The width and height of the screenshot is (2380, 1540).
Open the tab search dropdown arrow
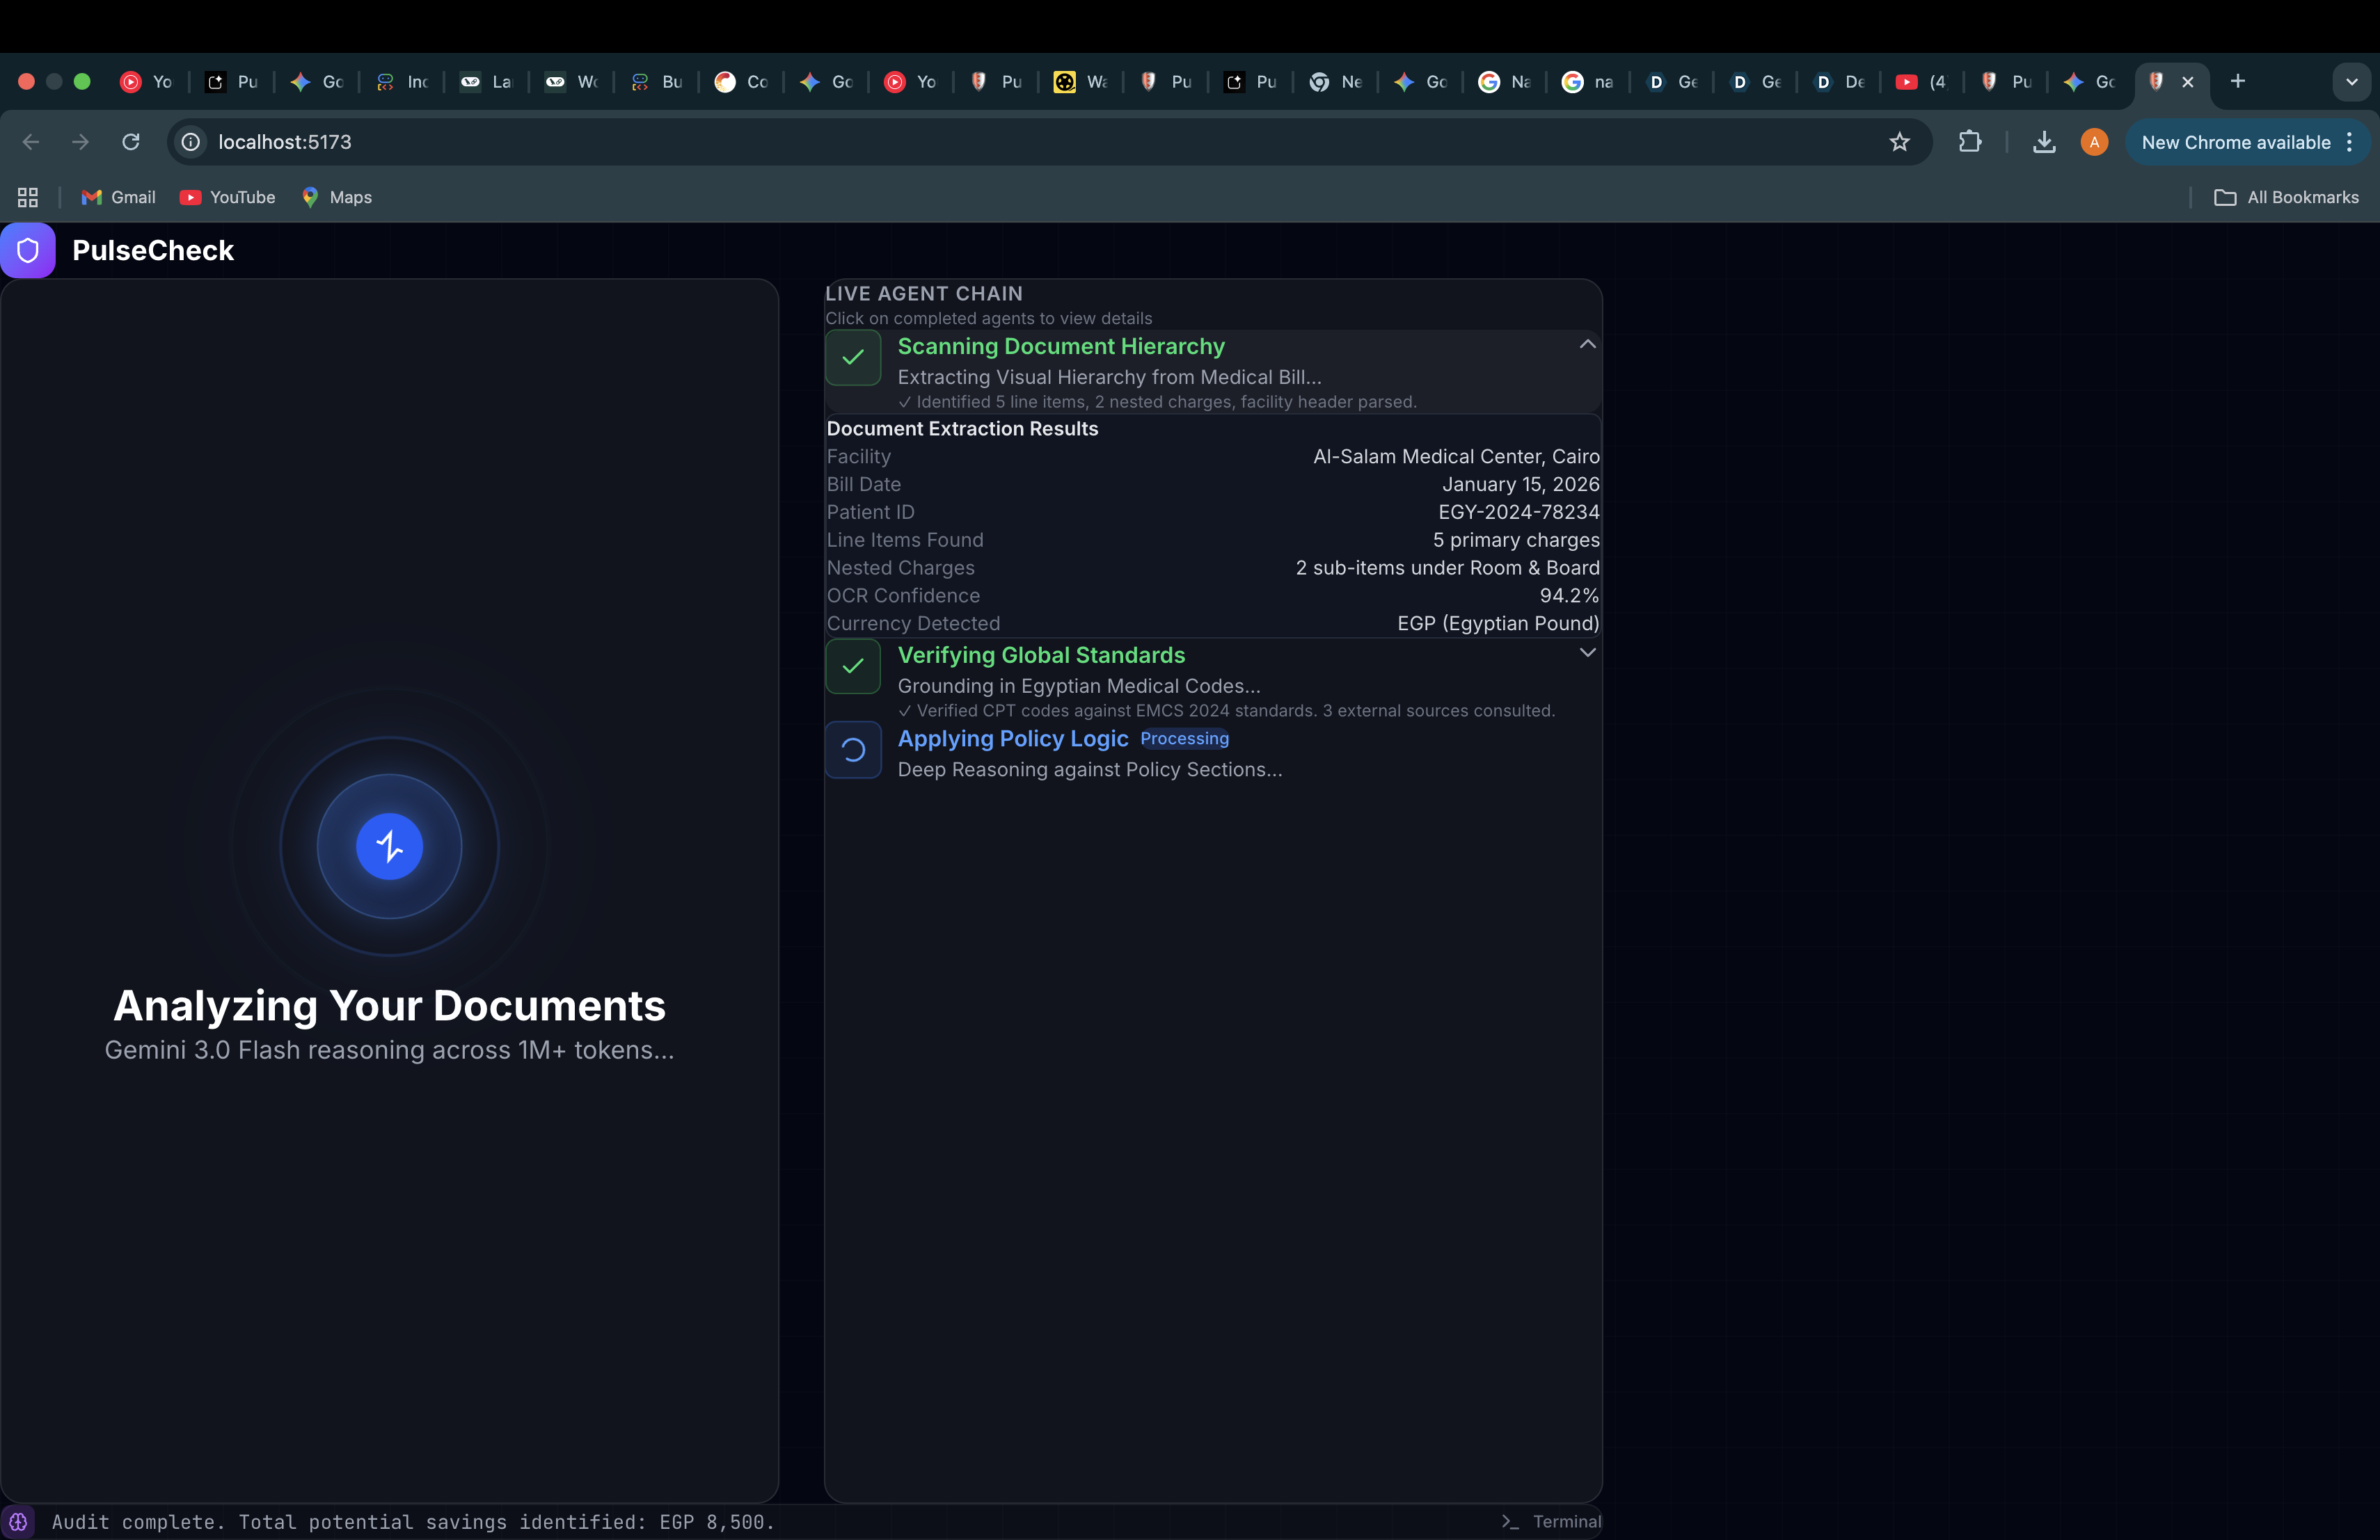[2351, 82]
